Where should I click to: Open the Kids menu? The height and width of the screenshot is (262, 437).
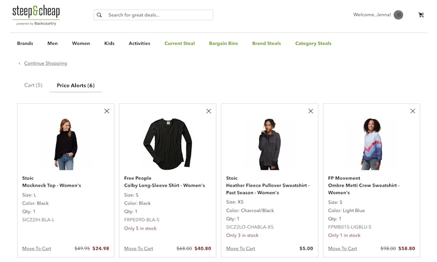(x=110, y=44)
